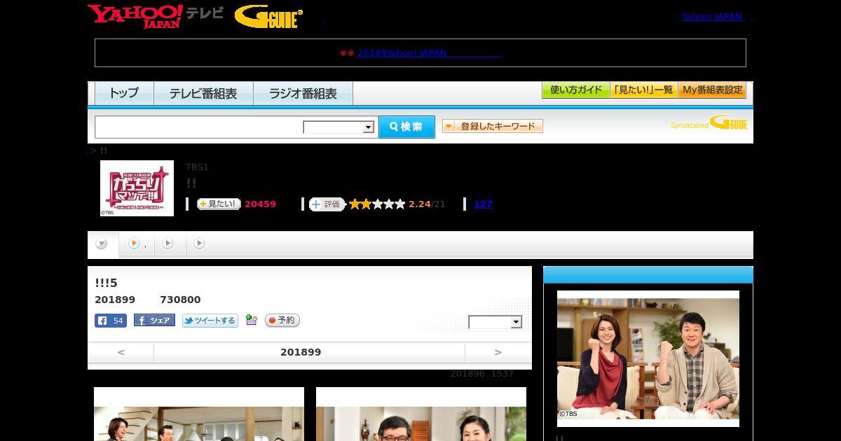
Task: Click the 201899 date heading
Action: coord(301,352)
